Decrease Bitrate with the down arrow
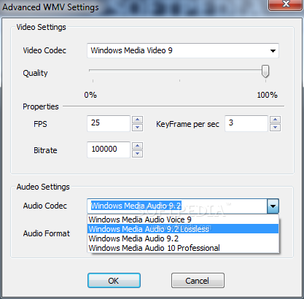This screenshot has width=304, height=299. pyautogui.click(x=138, y=154)
